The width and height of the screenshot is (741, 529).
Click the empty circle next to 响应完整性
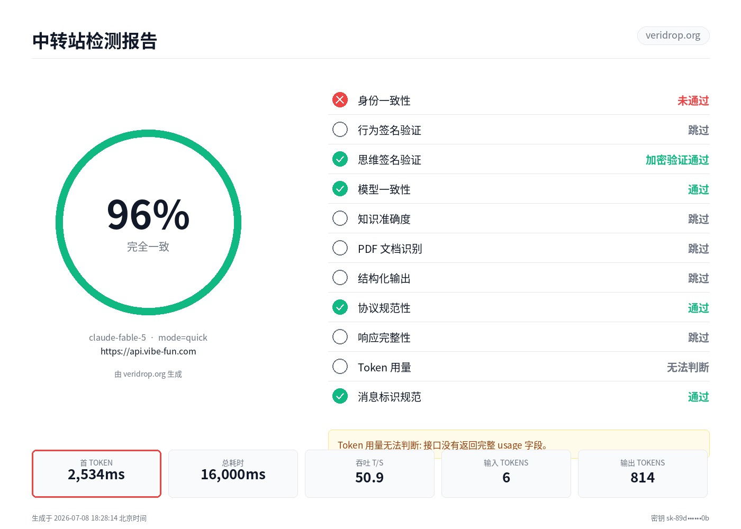point(340,337)
